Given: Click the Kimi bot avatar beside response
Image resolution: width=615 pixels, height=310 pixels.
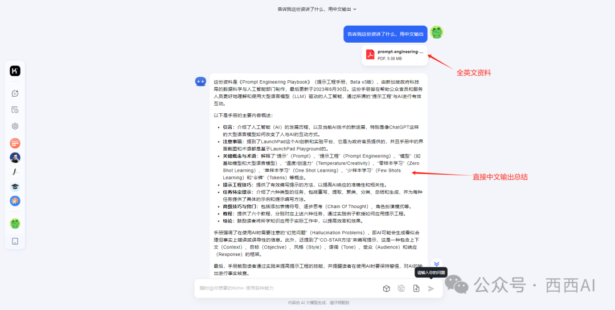Looking at the screenshot, I should point(200,81).
